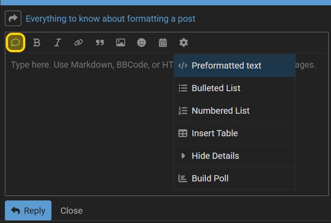
Task: Choose Hide Details menu entry
Action: [x=234, y=156]
